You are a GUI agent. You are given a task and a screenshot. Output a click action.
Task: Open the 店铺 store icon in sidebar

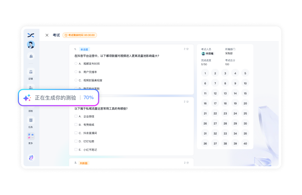point(31,72)
